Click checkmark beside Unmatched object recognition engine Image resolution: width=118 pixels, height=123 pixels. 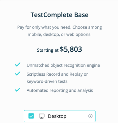tap(18, 65)
